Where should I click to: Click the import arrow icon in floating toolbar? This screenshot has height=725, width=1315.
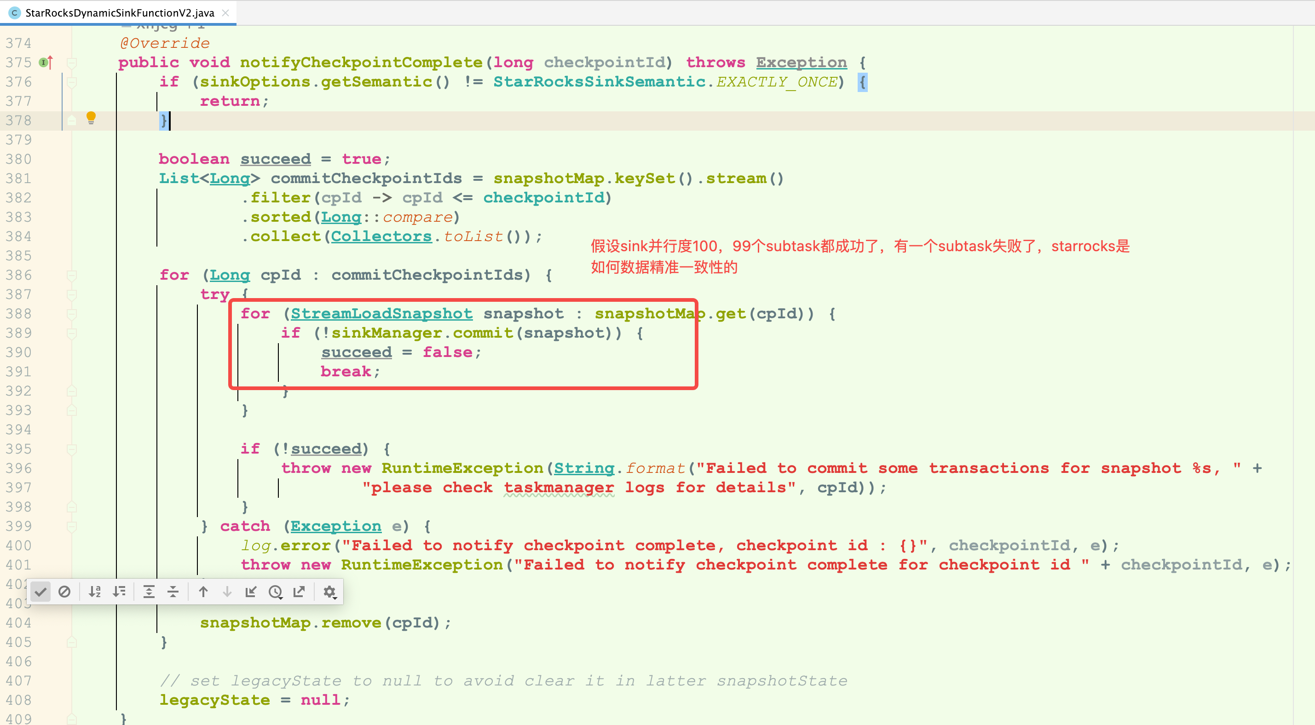tap(251, 592)
